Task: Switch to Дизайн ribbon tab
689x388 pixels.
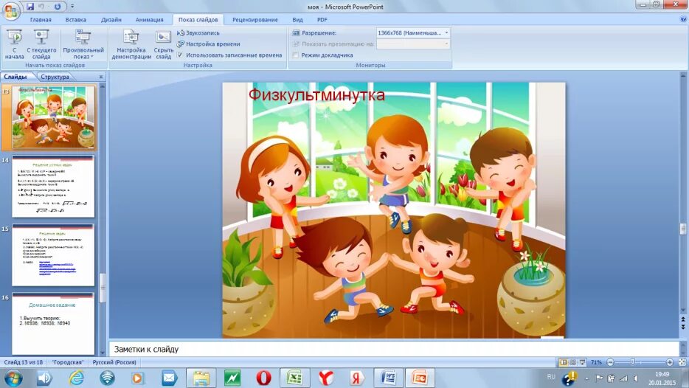Action: pyautogui.click(x=111, y=20)
